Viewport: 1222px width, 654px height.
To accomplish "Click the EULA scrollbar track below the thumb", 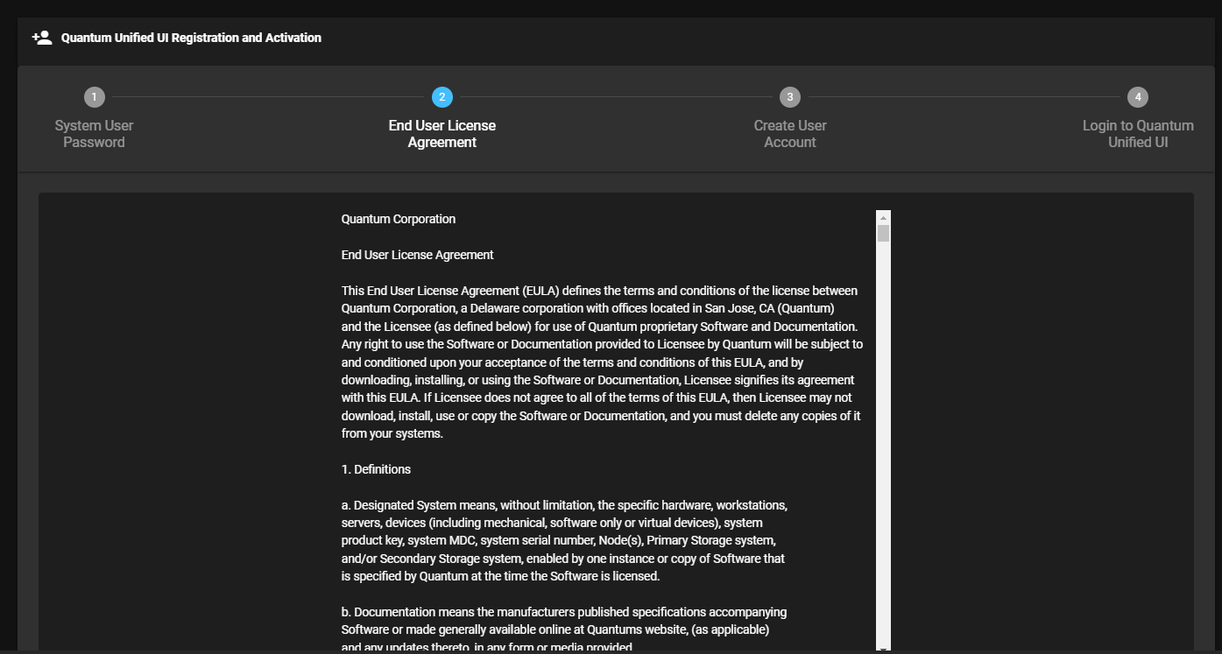I will [883, 438].
